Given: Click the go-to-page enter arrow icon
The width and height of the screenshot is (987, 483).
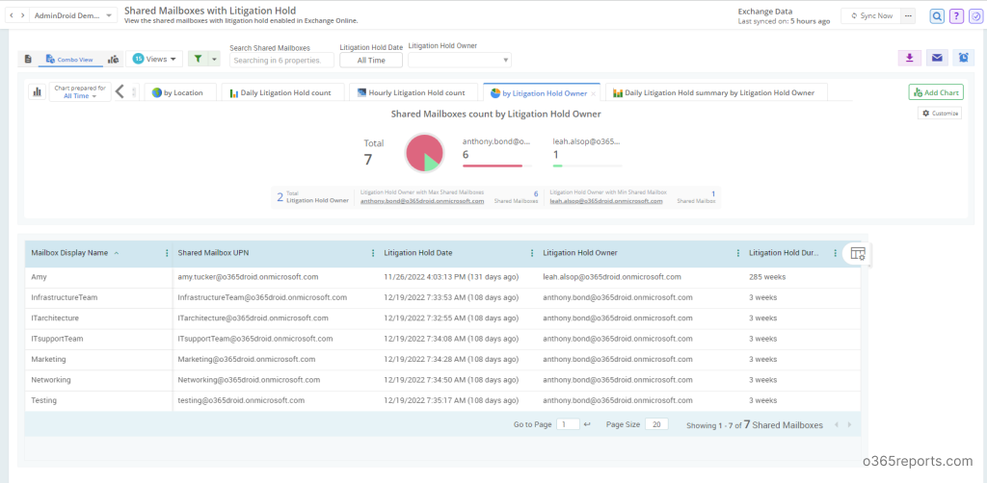Looking at the screenshot, I should coord(587,424).
